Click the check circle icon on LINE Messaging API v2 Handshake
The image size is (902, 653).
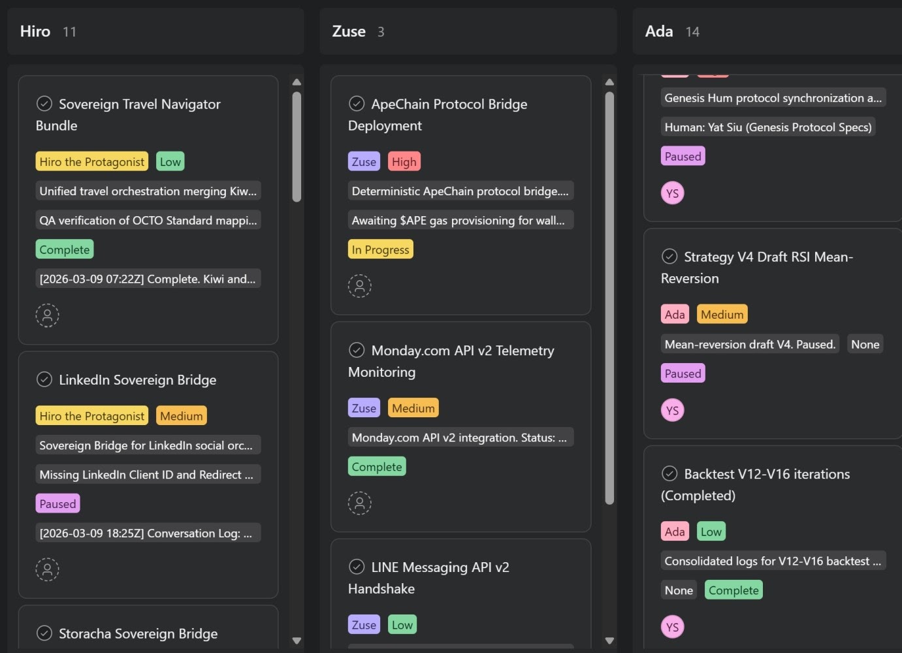(x=357, y=566)
